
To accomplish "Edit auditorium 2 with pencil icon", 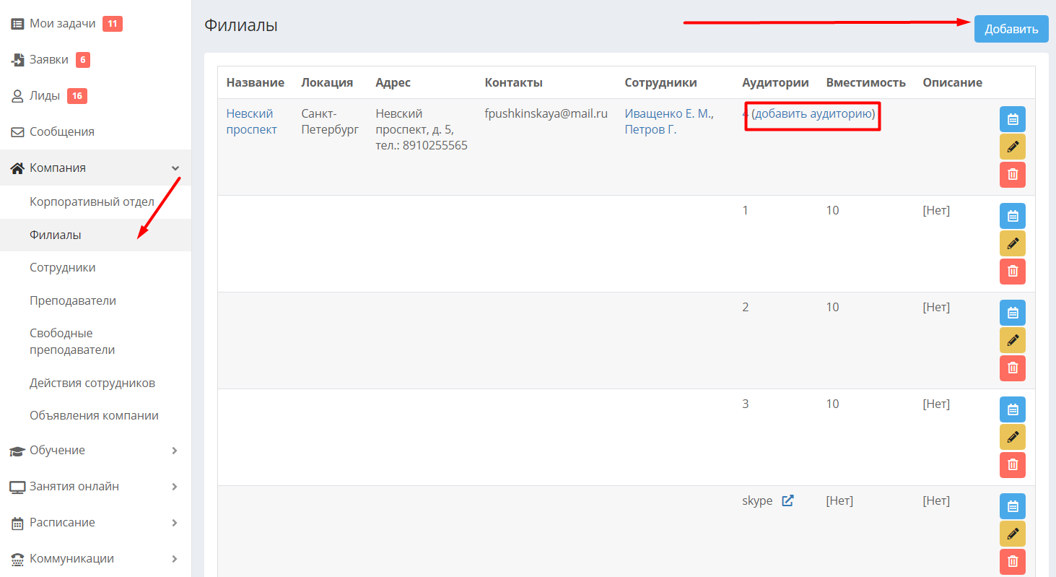I will point(1012,340).
